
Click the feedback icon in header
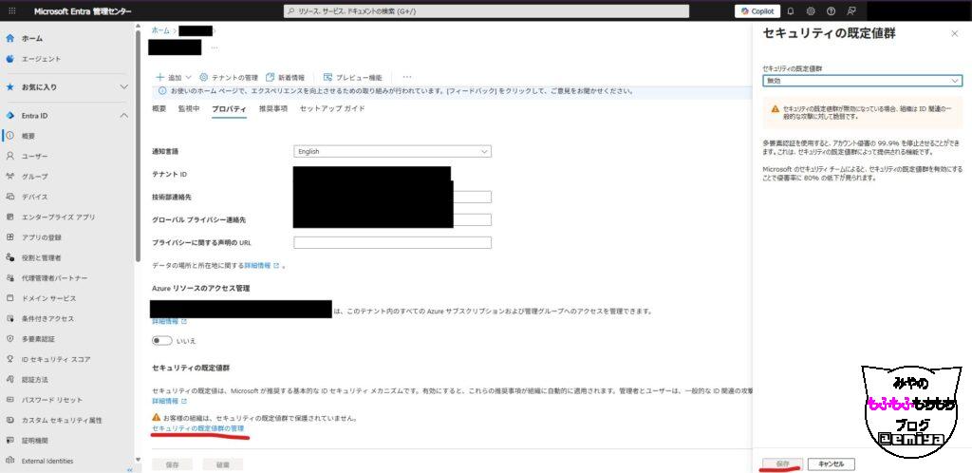(x=851, y=11)
